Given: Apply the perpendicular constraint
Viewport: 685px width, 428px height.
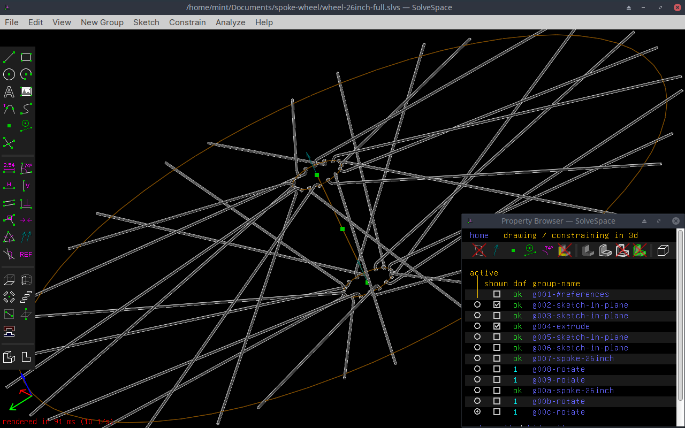Looking at the screenshot, I should [26, 203].
